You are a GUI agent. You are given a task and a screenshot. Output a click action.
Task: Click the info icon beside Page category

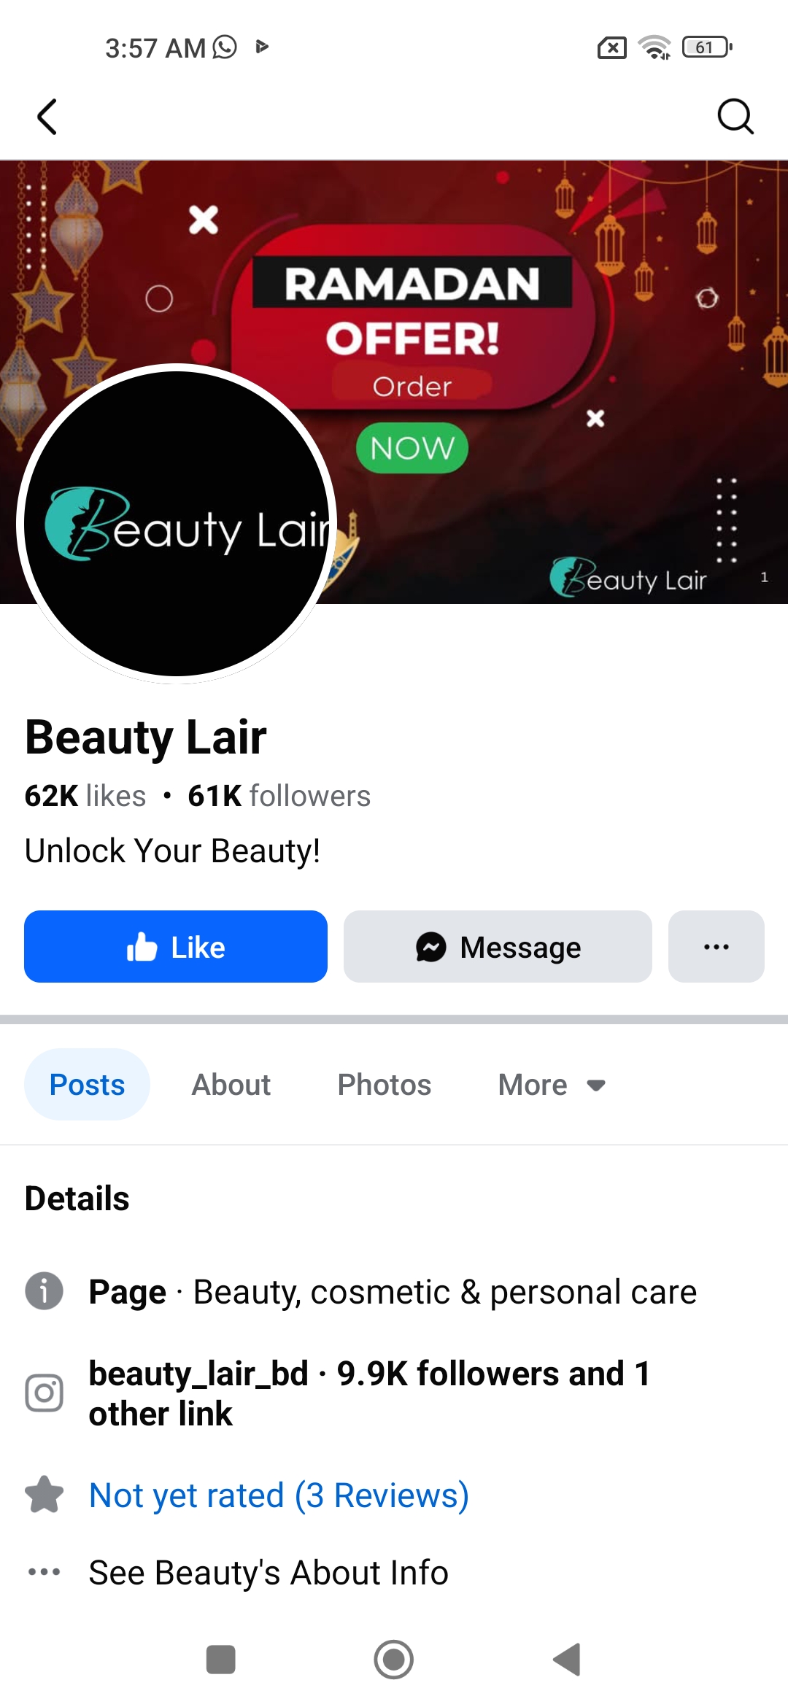coord(45,1291)
